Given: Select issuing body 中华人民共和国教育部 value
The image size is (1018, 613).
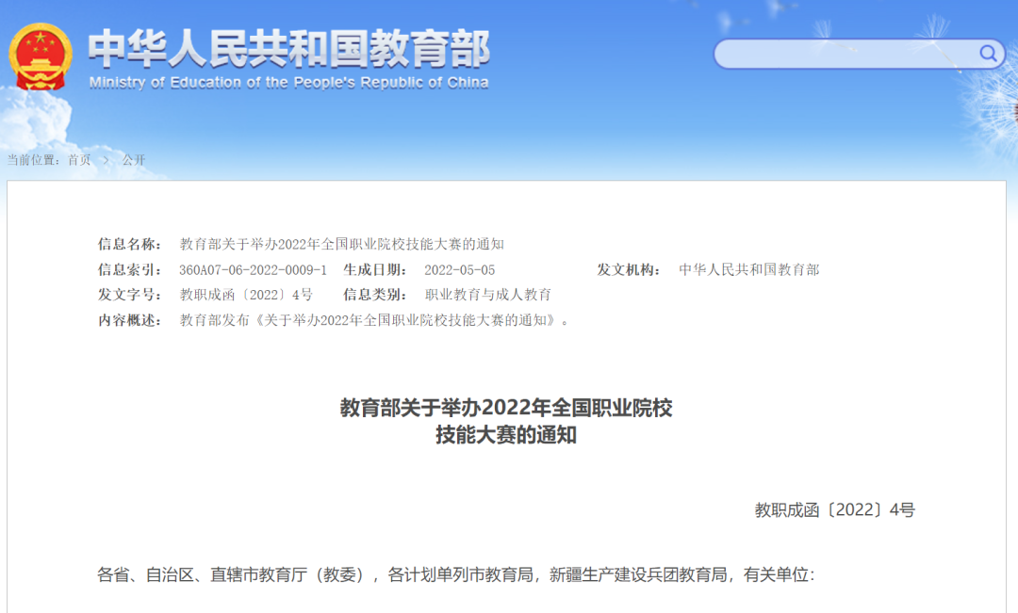Looking at the screenshot, I should pyautogui.click(x=749, y=270).
